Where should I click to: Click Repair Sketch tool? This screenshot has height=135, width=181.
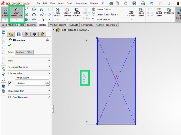(141, 12)
